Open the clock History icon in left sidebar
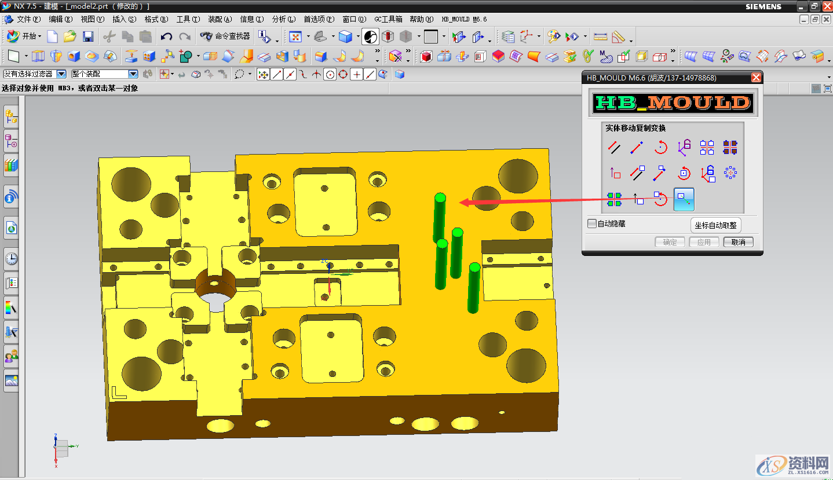 click(x=11, y=258)
